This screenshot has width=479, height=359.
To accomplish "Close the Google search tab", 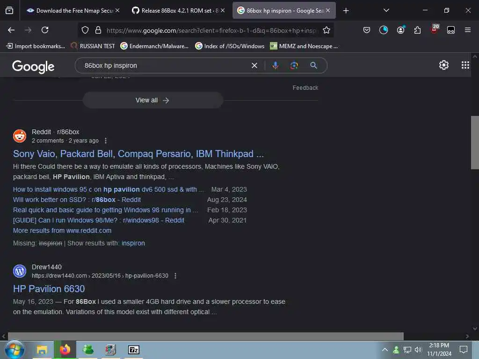I will (x=328, y=11).
